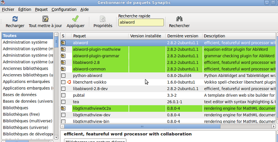Click the Tout mettre à jour icon
278x142 pixels.
click(x=45, y=19)
